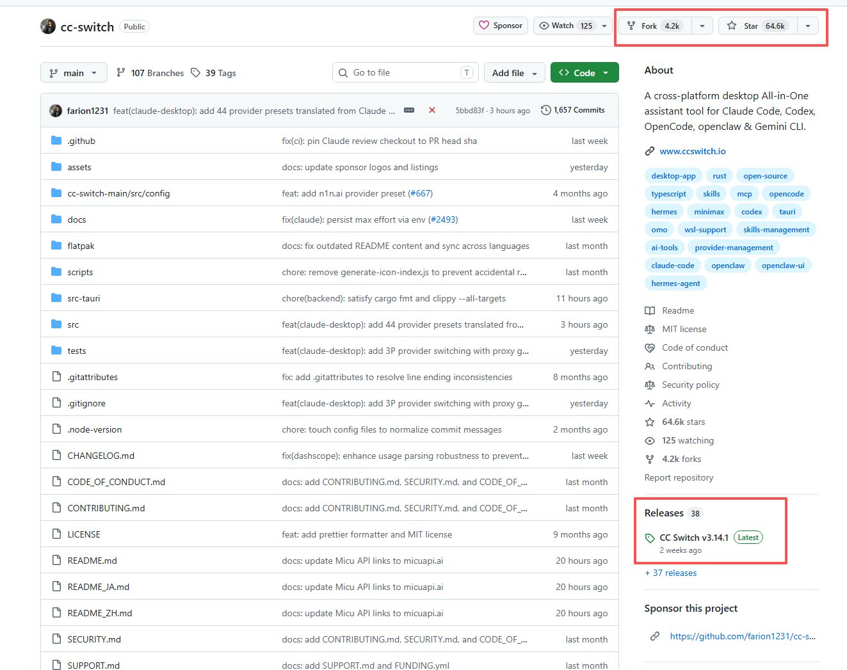
Task: Select the typescript topic tag
Action: click(x=668, y=194)
